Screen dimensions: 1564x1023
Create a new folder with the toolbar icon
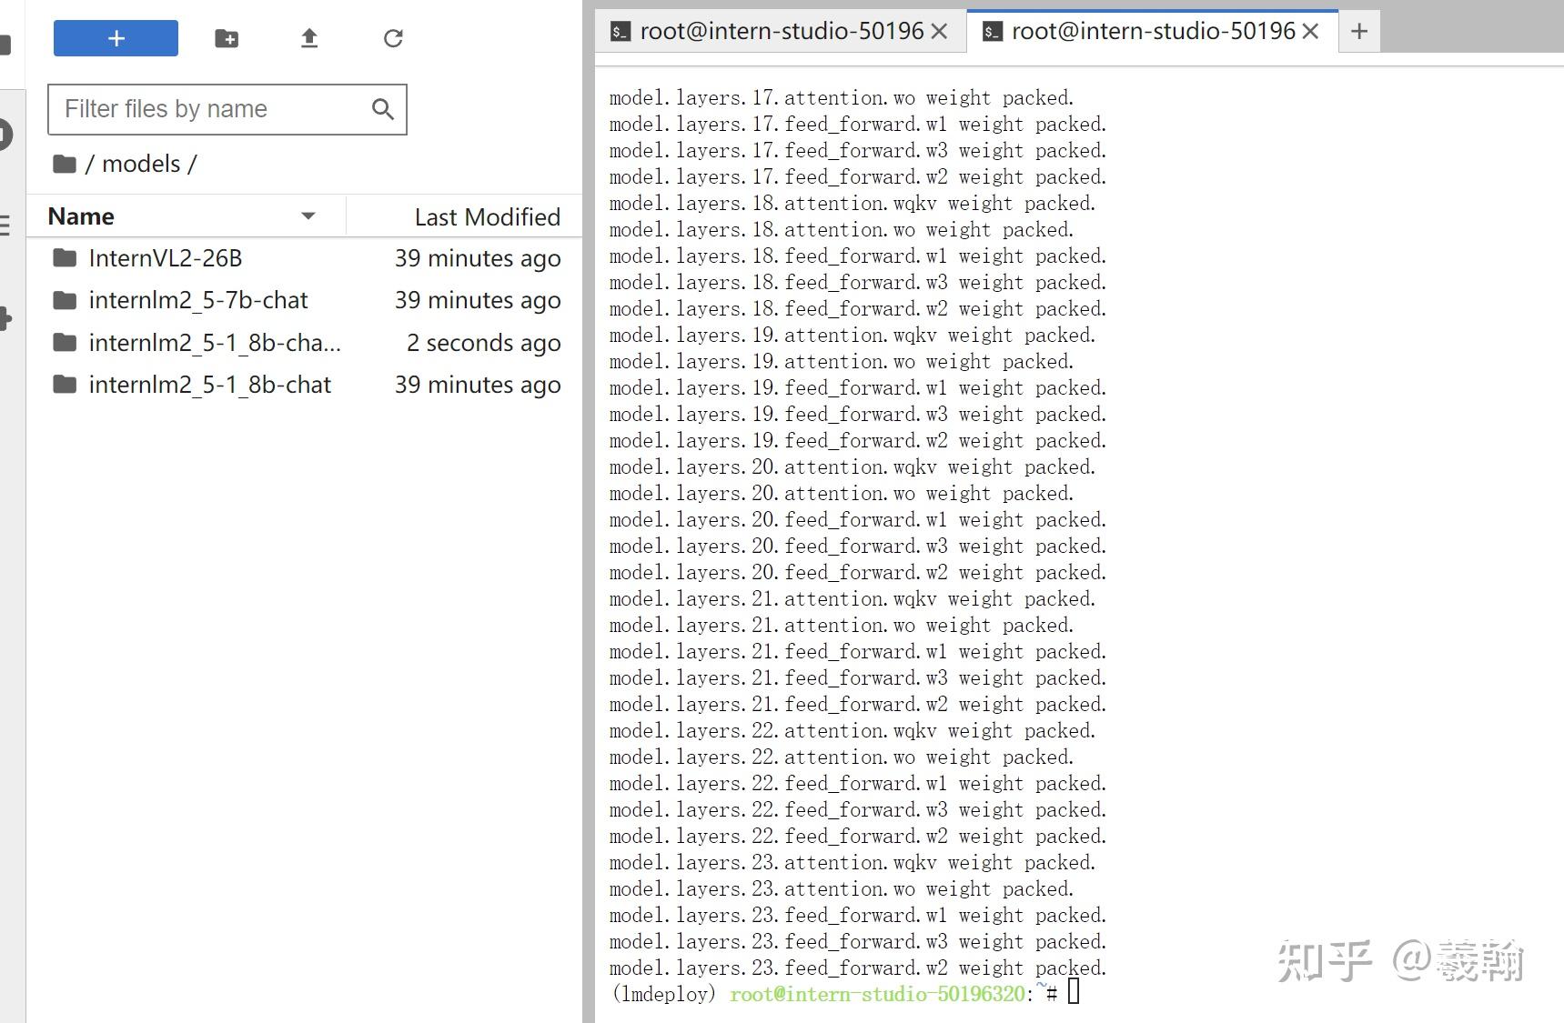coord(227,38)
